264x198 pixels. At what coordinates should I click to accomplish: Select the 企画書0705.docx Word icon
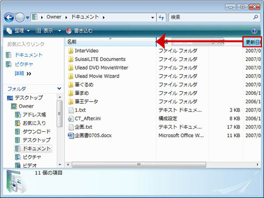click(71, 135)
